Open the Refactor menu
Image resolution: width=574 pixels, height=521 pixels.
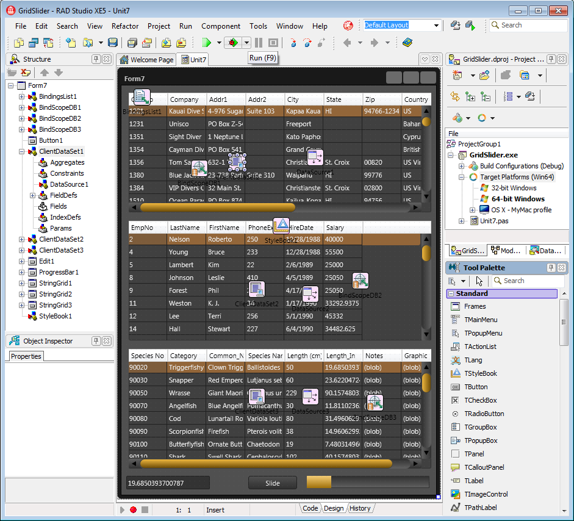pyautogui.click(x=125, y=26)
